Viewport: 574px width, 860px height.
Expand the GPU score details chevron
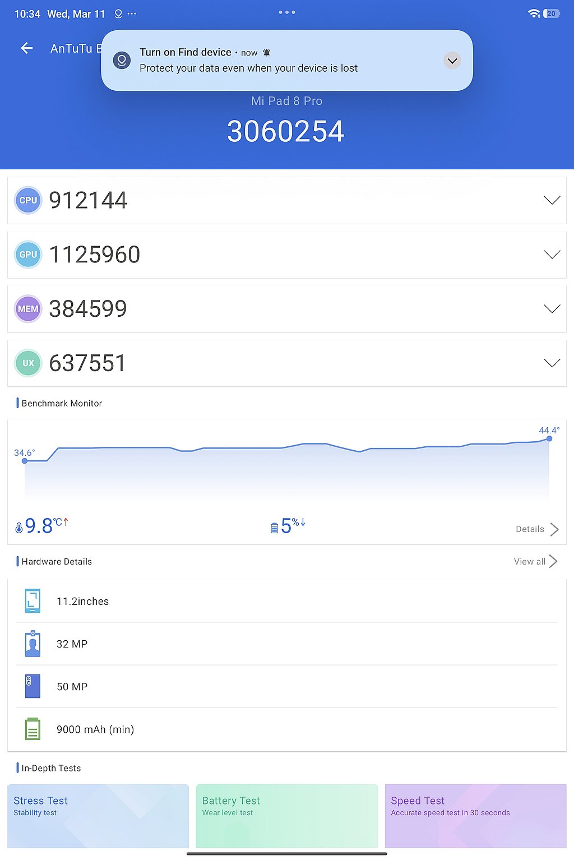click(x=552, y=255)
